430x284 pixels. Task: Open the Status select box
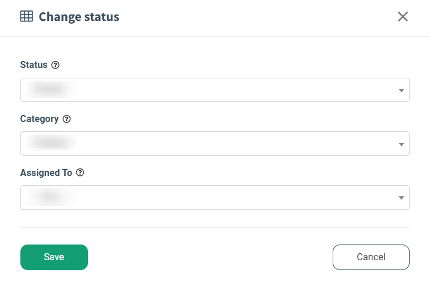(x=215, y=89)
